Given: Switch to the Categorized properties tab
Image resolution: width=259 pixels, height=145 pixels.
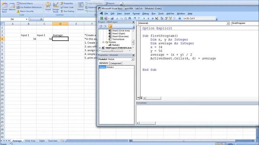Looking at the screenshot, I should coord(116,63).
